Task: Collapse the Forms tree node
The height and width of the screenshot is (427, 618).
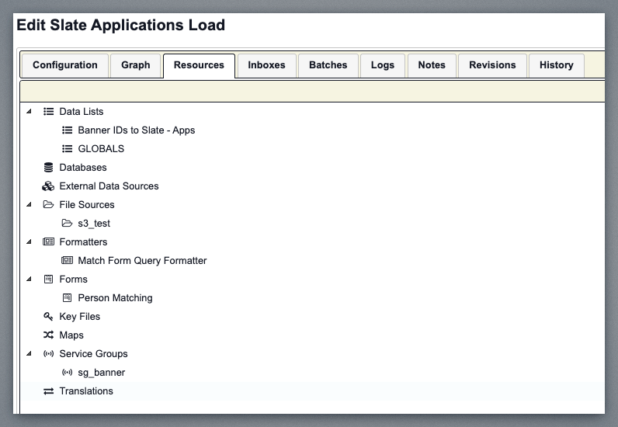Action: pyautogui.click(x=30, y=279)
